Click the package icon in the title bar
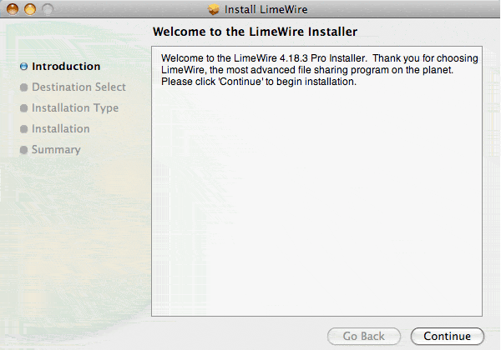 click(213, 9)
